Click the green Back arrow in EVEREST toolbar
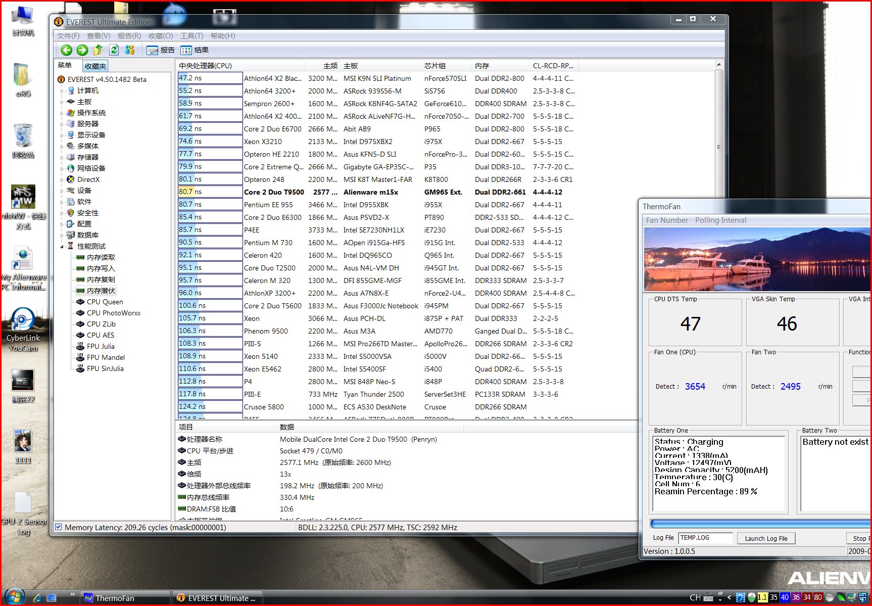The image size is (872, 606). click(66, 50)
